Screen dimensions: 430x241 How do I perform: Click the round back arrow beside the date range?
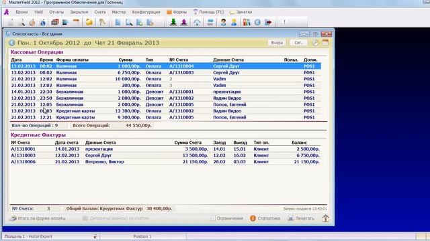(12, 43)
